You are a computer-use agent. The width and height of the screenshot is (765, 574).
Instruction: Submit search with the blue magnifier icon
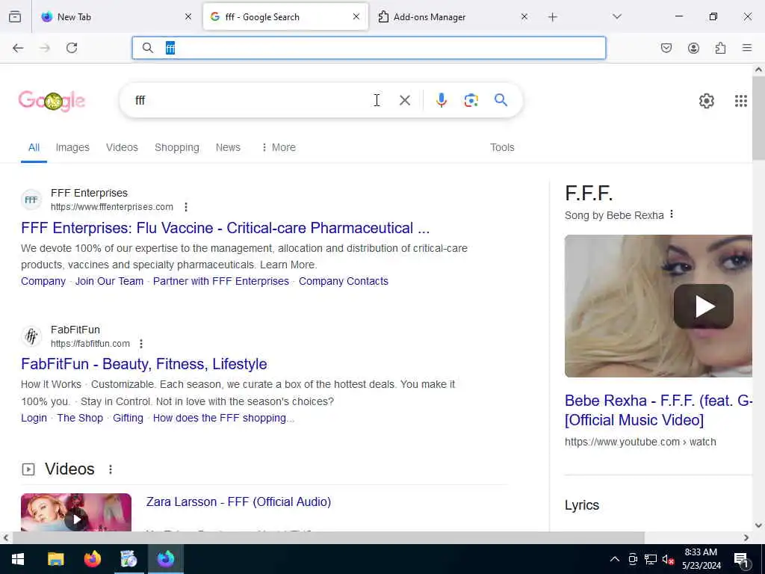click(x=501, y=100)
